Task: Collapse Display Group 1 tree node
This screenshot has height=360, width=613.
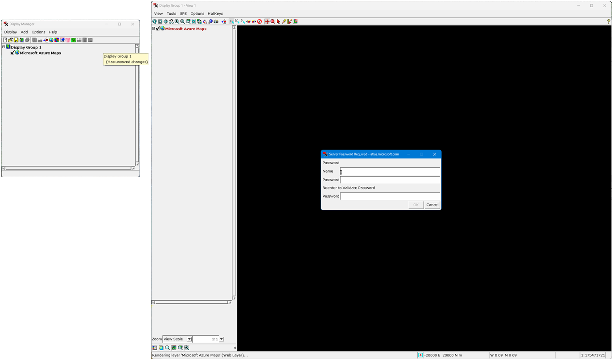Action: pos(4,47)
